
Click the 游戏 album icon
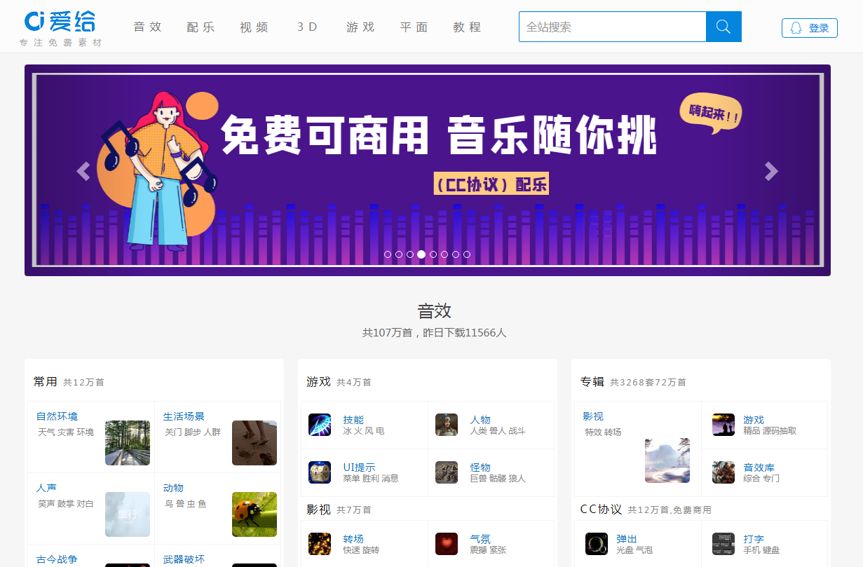[x=723, y=425]
